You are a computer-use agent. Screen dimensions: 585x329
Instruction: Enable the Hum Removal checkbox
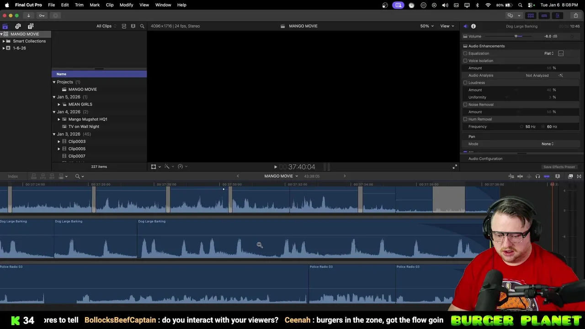(465, 119)
